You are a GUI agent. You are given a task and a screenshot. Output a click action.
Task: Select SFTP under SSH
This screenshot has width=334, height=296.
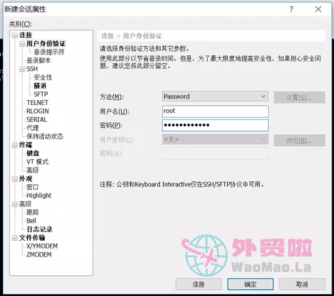[41, 94]
